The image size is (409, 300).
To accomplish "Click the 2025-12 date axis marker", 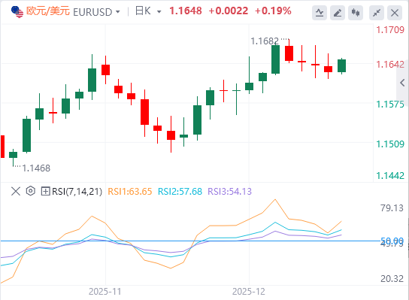I will [249, 292].
